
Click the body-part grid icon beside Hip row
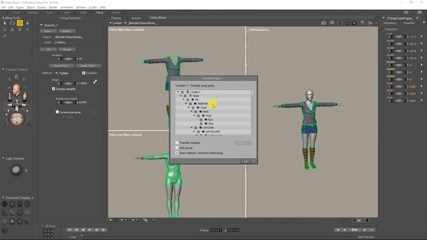pos(187,100)
